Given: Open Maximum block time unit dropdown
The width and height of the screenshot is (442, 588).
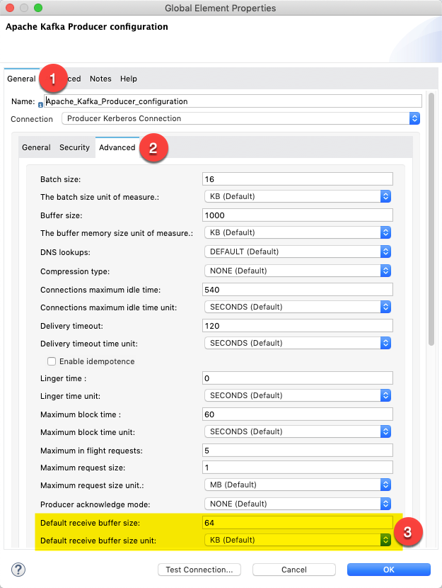Looking at the screenshot, I should pyautogui.click(x=298, y=431).
